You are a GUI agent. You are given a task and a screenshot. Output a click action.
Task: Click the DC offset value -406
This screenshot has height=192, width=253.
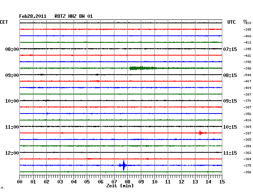click(x=247, y=36)
